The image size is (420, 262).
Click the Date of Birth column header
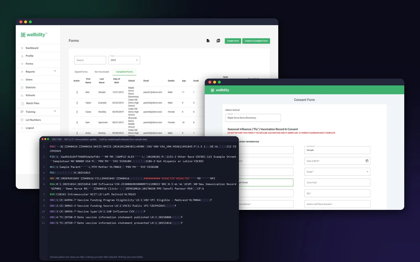[117, 81]
